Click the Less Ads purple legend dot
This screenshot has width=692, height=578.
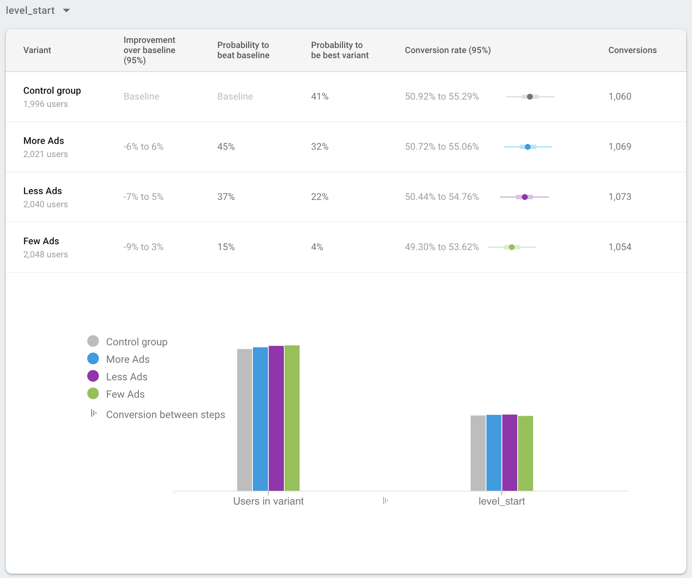[93, 376]
